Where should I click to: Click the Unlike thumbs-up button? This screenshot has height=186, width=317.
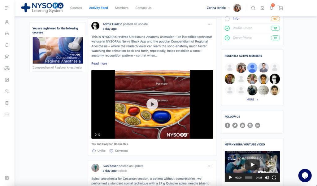99,151
